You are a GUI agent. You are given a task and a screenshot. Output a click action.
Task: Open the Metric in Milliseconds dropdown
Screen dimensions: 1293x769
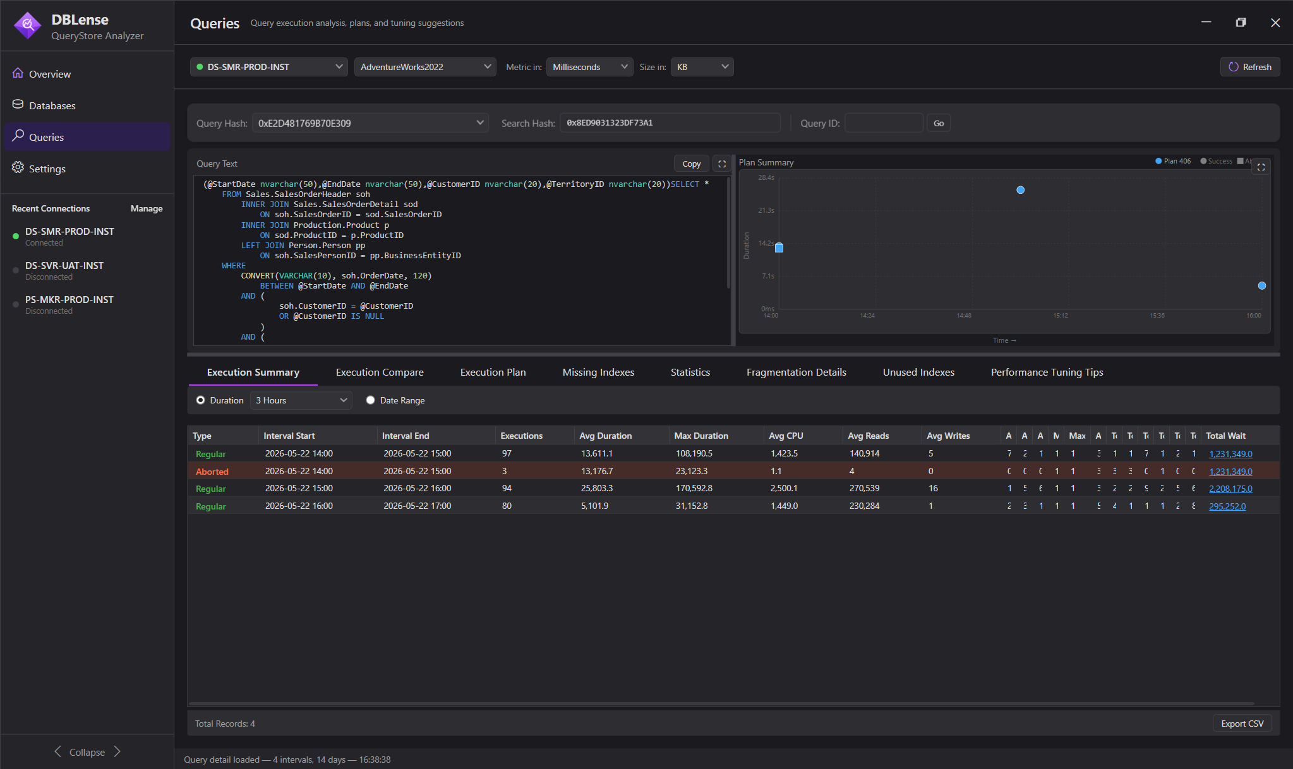[x=589, y=67]
